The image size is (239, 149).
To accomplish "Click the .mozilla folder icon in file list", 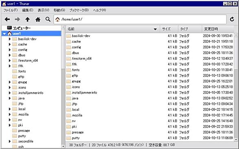I will point(69,115).
